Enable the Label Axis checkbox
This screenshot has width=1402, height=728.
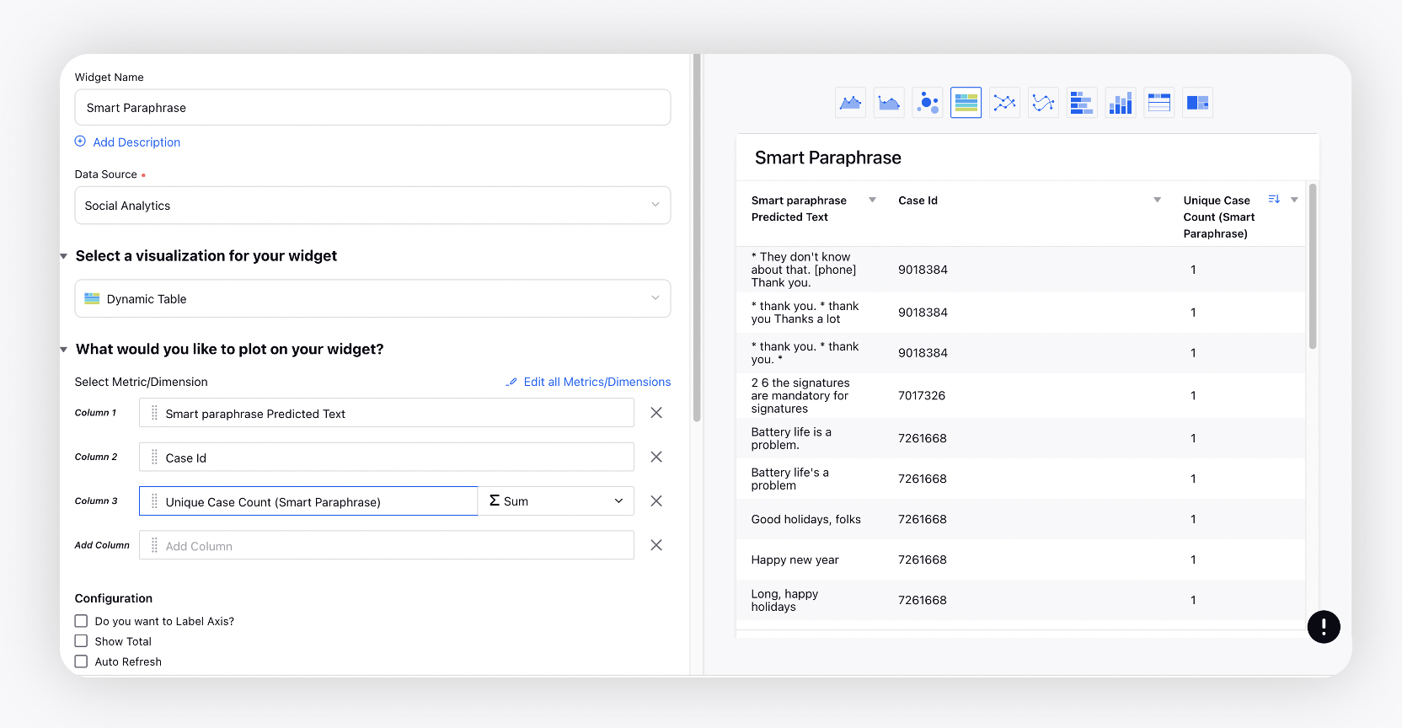click(x=81, y=621)
